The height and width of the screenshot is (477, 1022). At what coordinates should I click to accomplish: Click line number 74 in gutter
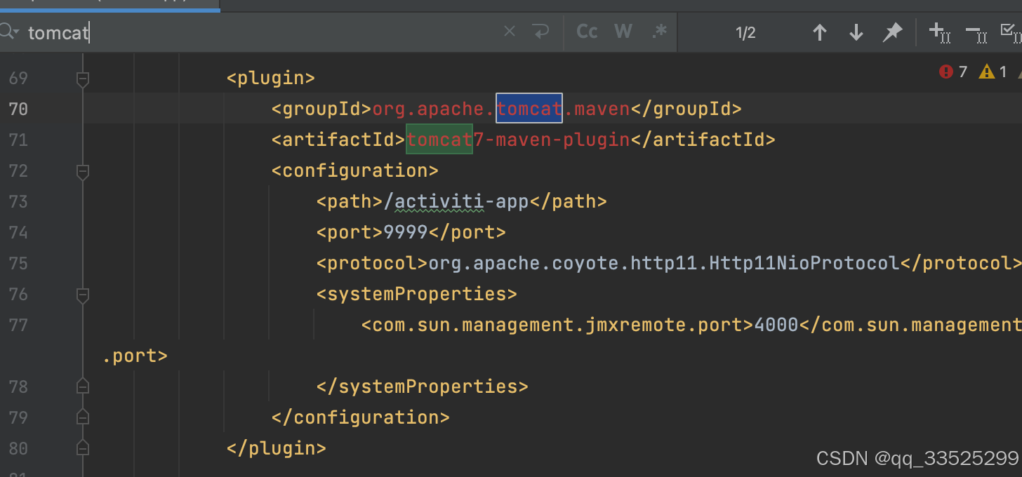(18, 232)
